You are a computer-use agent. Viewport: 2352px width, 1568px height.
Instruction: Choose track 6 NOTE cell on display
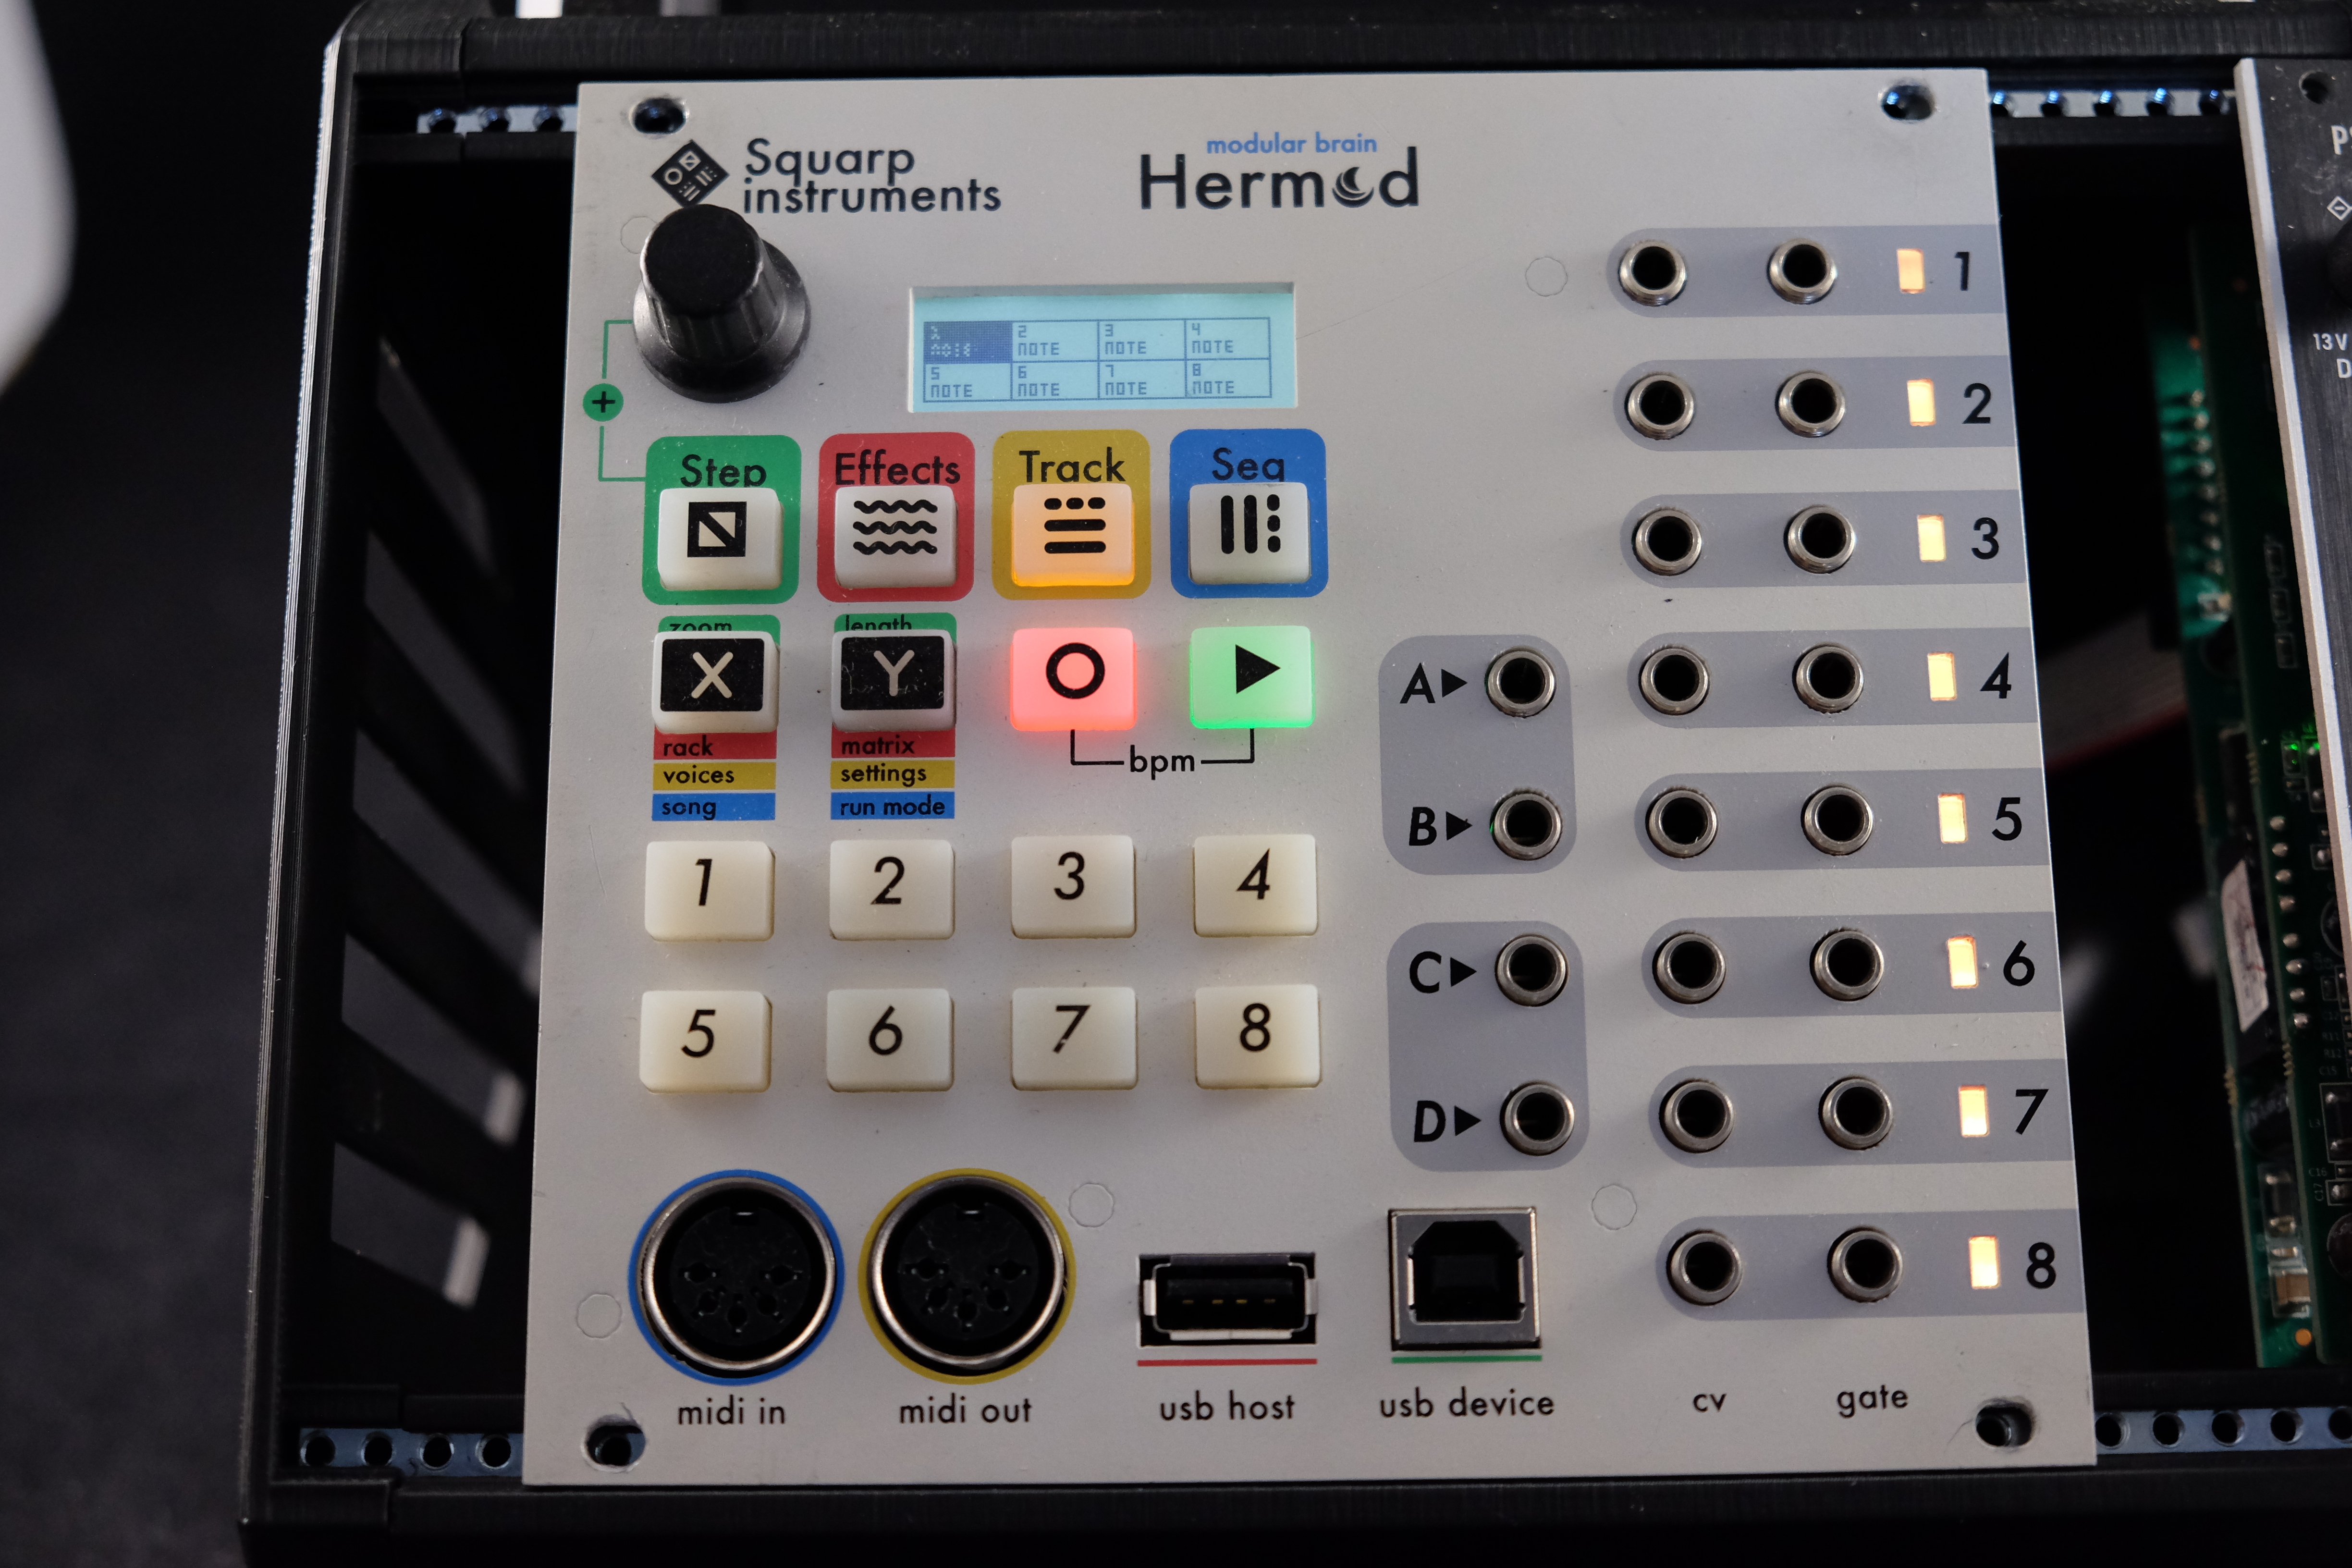pyautogui.click(x=1054, y=381)
